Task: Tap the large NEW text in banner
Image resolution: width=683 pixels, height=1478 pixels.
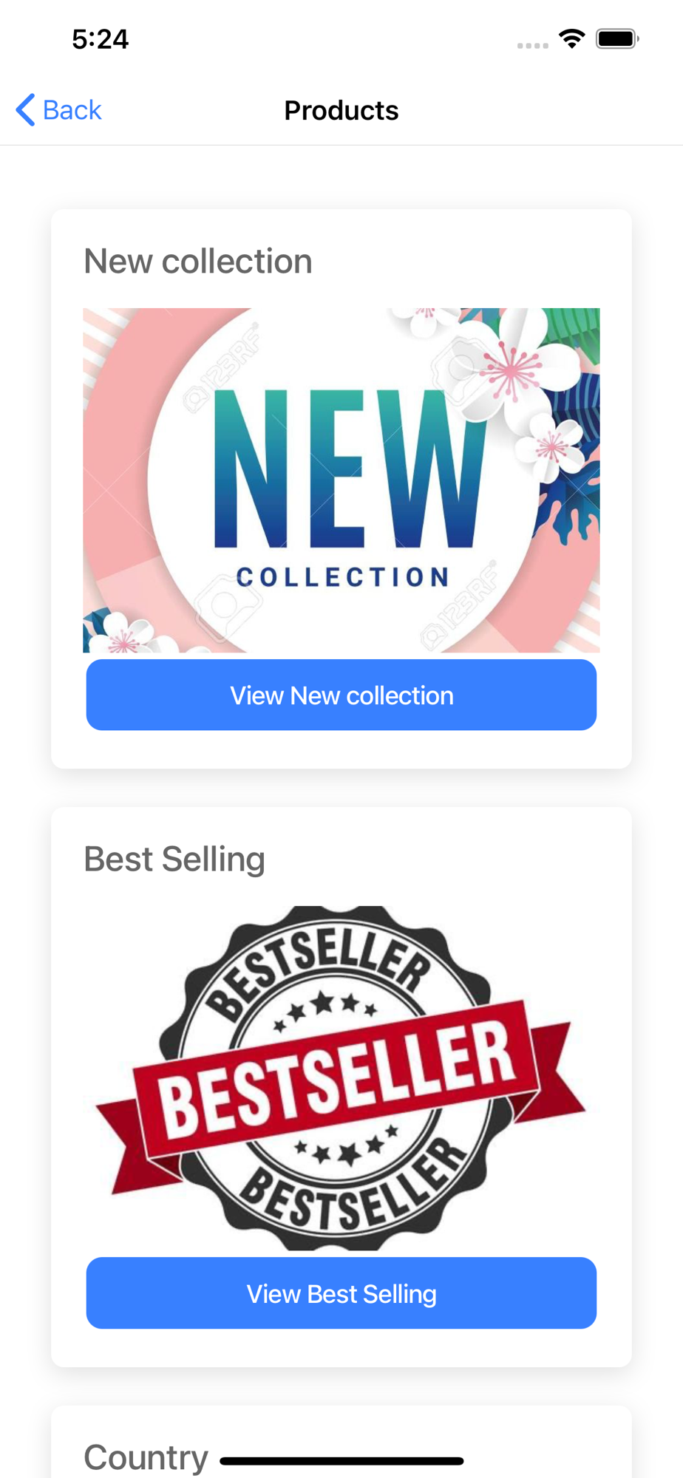Action: [350, 469]
